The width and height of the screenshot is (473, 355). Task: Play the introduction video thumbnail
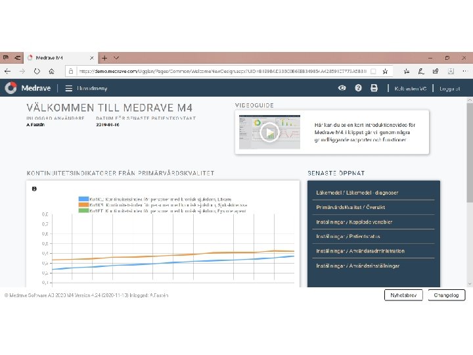[x=269, y=132]
